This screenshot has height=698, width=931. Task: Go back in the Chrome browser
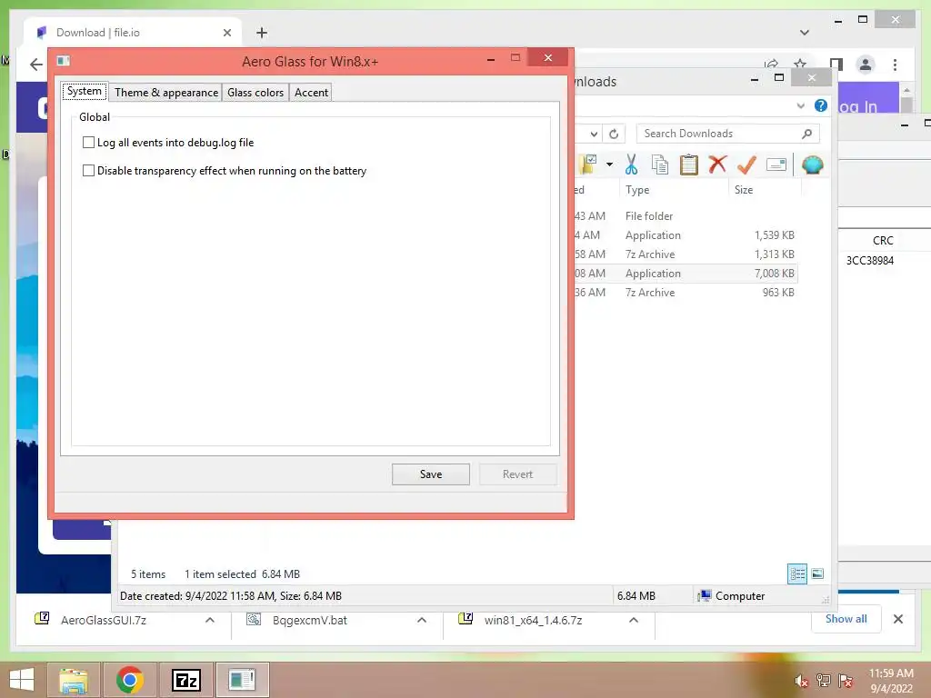[36, 65]
